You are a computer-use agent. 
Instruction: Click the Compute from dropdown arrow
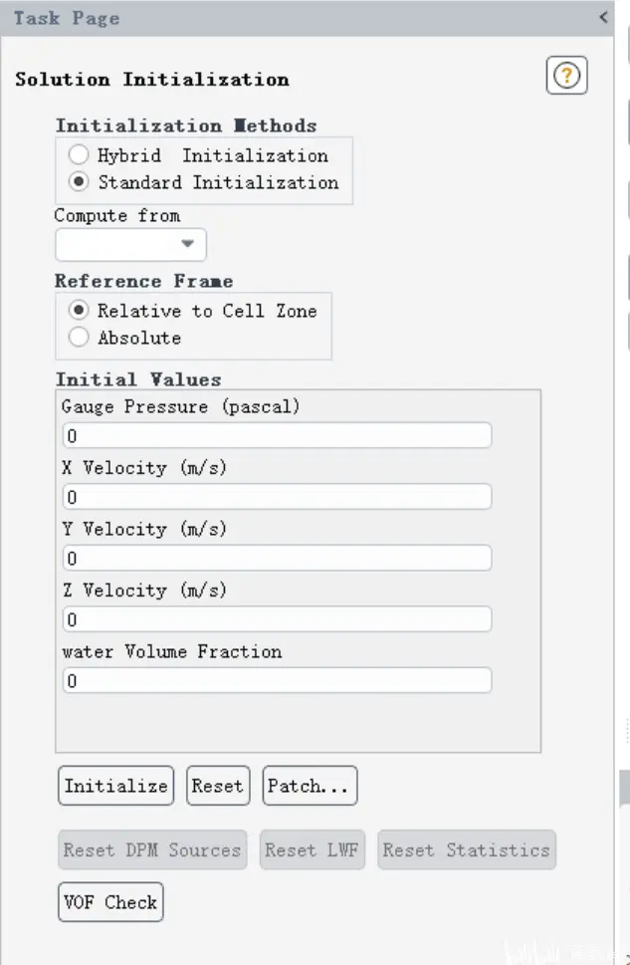[188, 244]
